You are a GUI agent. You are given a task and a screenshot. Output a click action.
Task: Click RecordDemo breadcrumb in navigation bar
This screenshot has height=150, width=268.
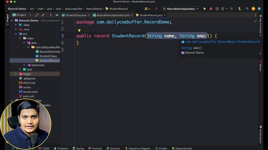[x=94, y=9]
